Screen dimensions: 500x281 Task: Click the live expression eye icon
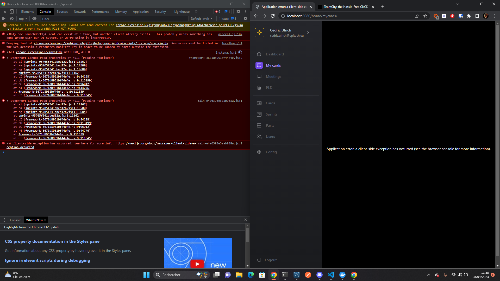[34, 18]
